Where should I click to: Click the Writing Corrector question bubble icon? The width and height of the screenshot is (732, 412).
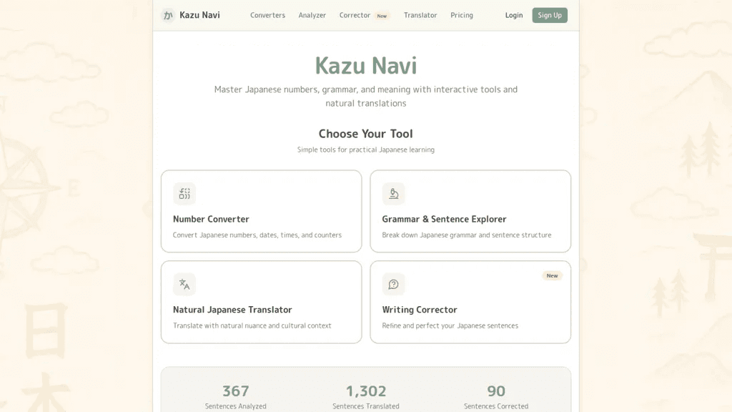pos(394,284)
